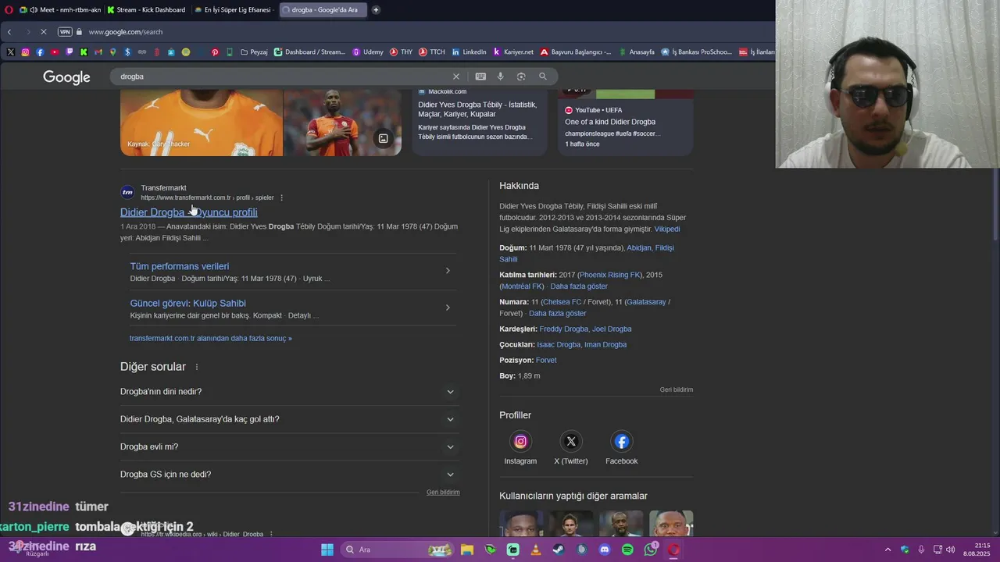Image resolution: width=1000 pixels, height=562 pixels.
Task: Click Geri bildirim under questions
Action: tap(443, 493)
